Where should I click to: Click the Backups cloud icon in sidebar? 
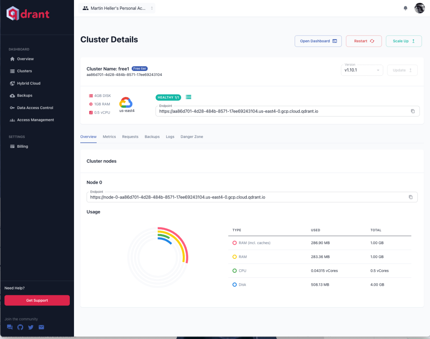point(12,96)
